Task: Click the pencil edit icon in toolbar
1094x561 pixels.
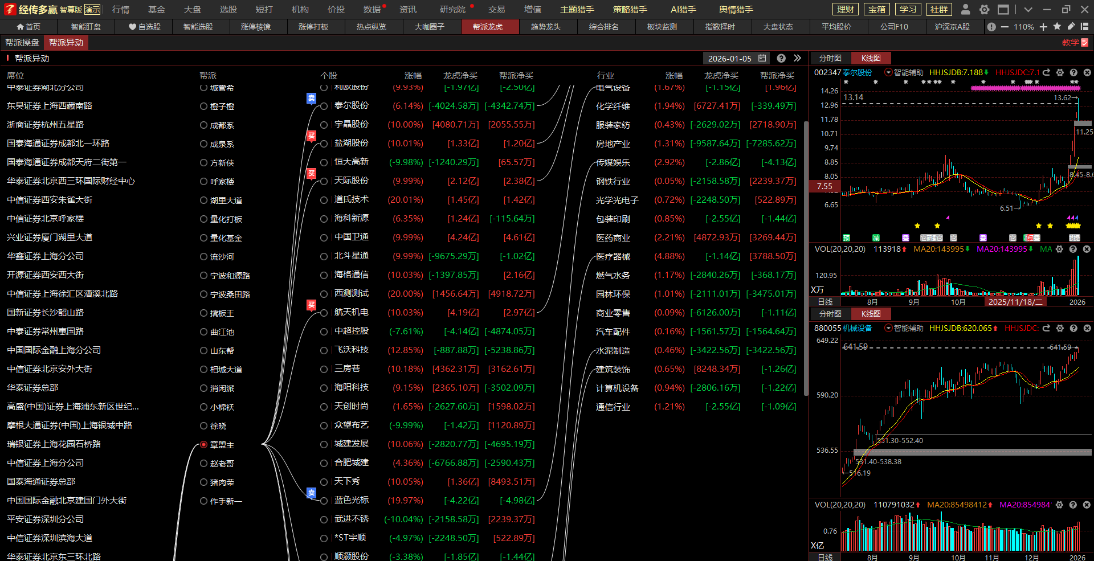Action: [x=1071, y=27]
